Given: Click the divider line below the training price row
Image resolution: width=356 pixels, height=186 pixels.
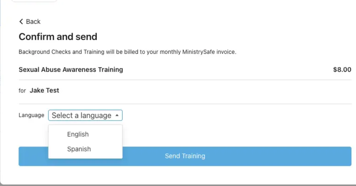Looking at the screenshot, I should tap(185, 80).
